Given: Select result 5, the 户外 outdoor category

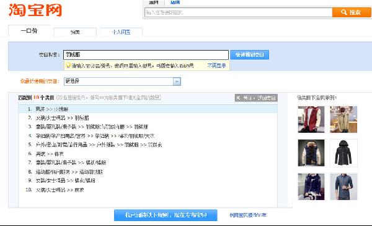Looking at the screenshot, I should point(148,144).
